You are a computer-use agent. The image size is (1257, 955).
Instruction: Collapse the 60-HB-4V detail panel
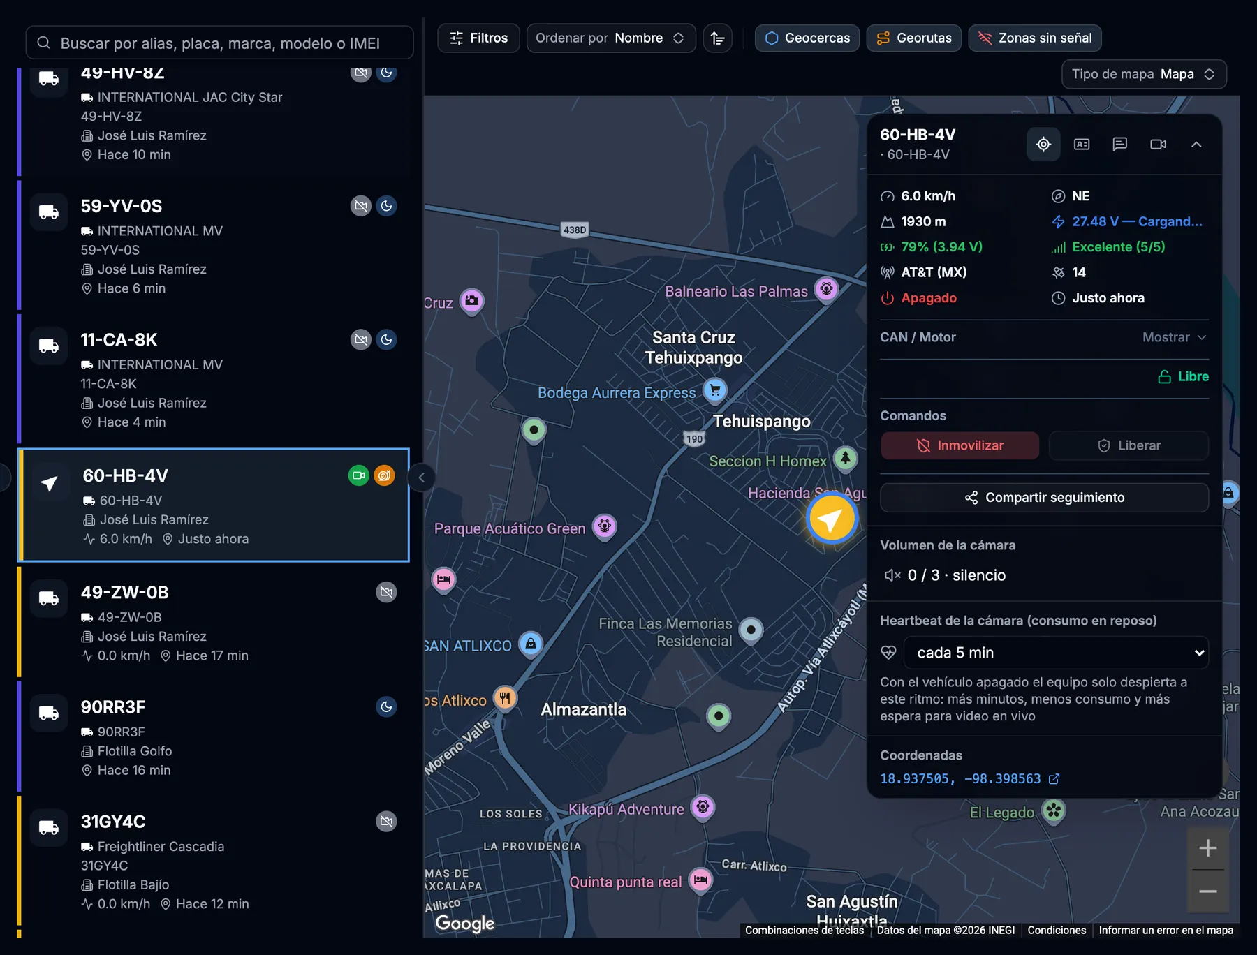(1196, 145)
